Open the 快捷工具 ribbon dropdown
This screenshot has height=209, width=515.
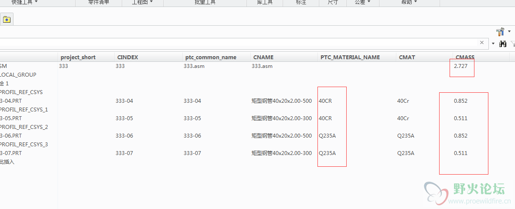[x=24, y=2]
